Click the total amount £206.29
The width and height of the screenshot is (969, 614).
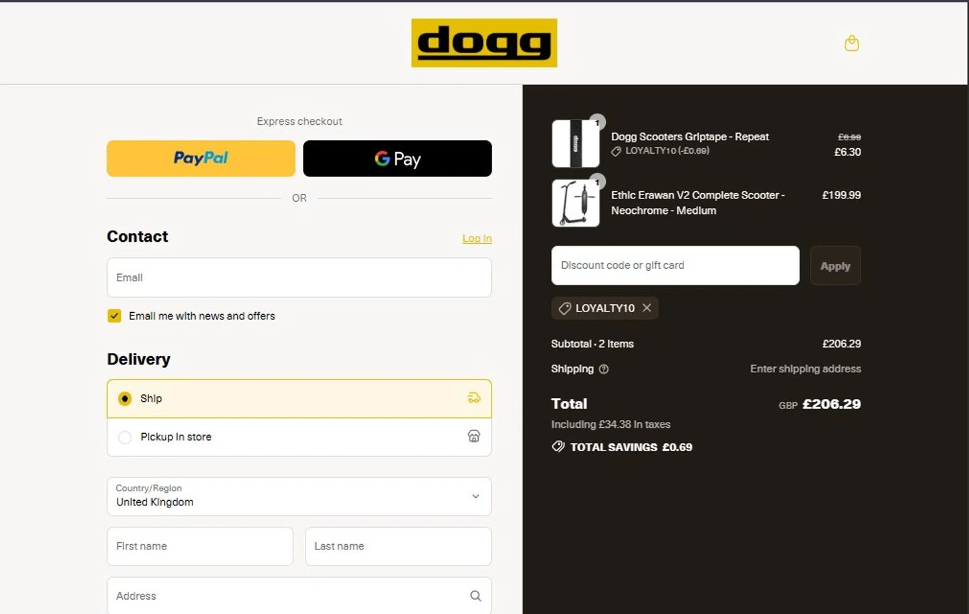pyautogui.click(x=831, y=404)
